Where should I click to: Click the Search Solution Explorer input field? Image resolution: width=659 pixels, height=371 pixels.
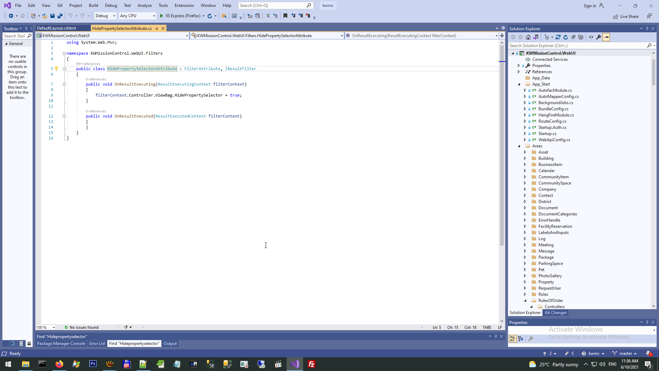(577, 46)
